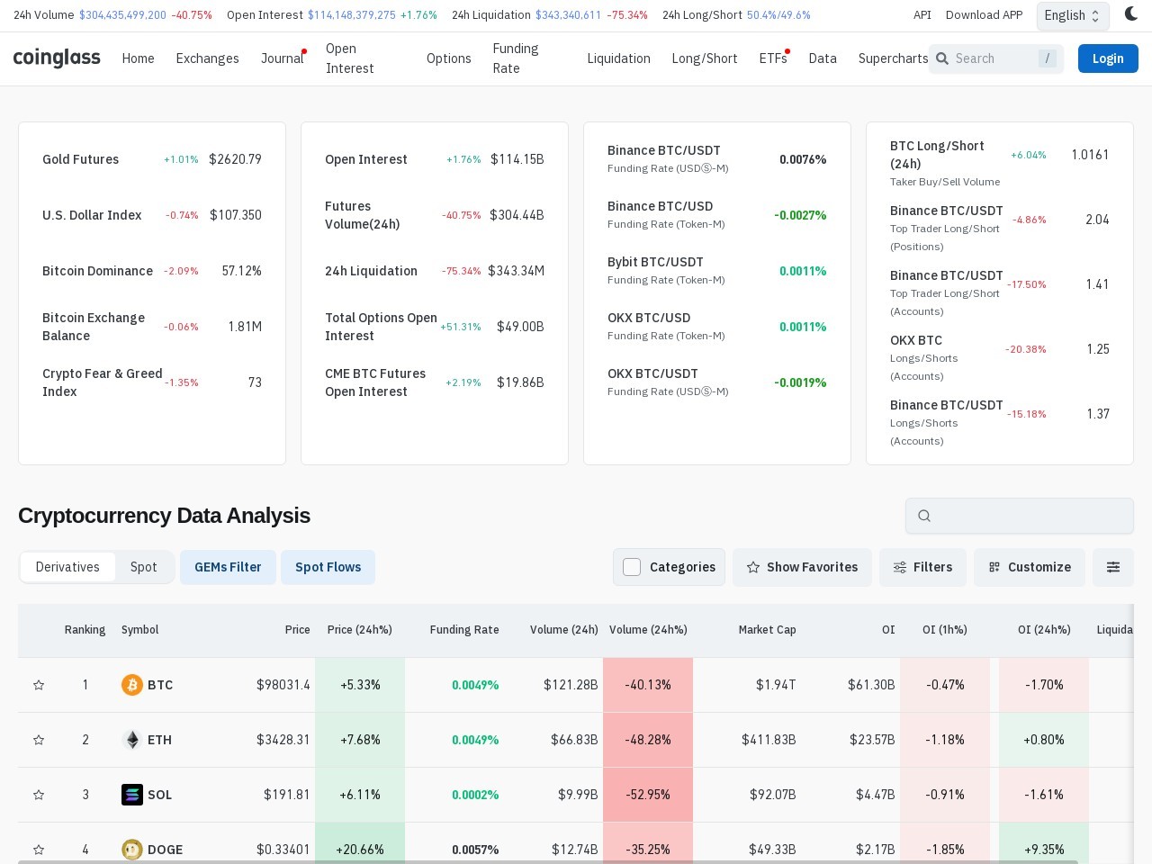Open the English language dropdown
Screen dimensions: 1152x864
pos(1073,15)
